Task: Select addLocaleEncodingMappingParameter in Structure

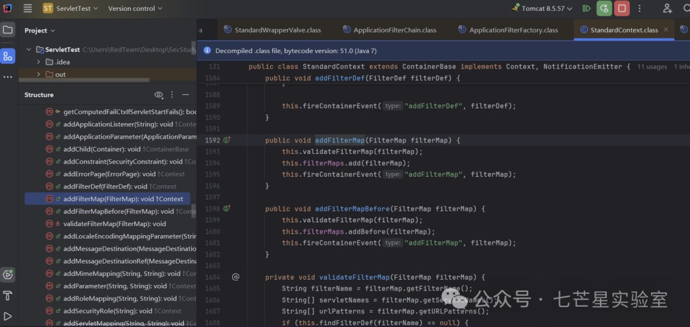Action: [x=121, y=236]
